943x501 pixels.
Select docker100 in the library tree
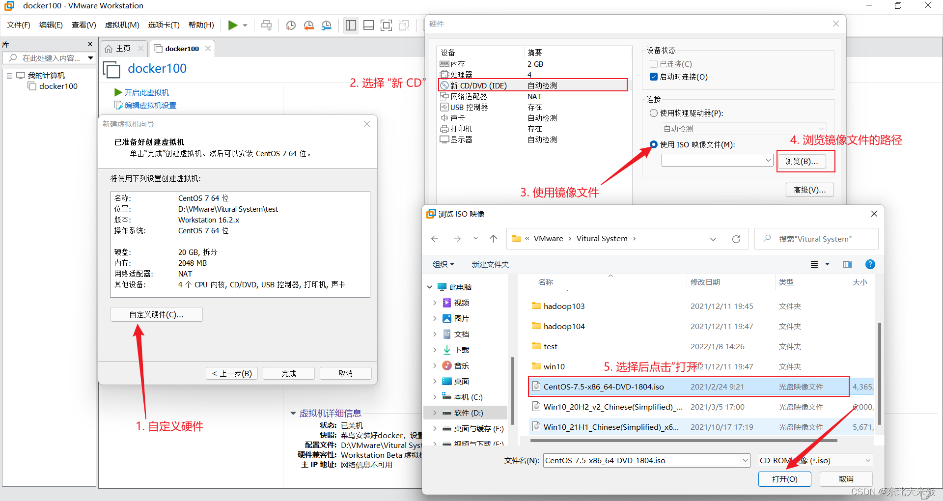(58, 86)
